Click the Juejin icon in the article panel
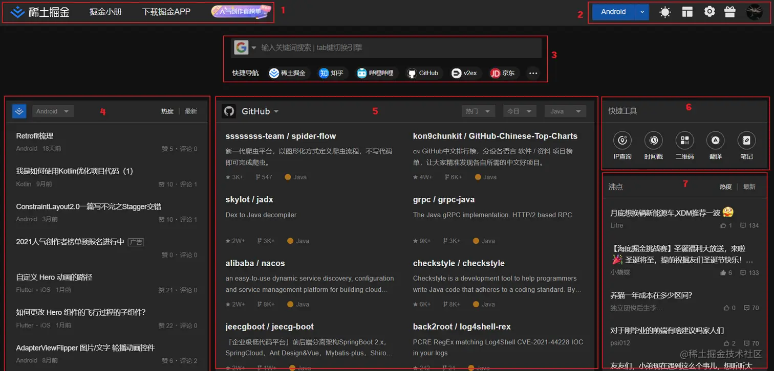Screen dimensions: 774x371 click(x=19, y=111)
